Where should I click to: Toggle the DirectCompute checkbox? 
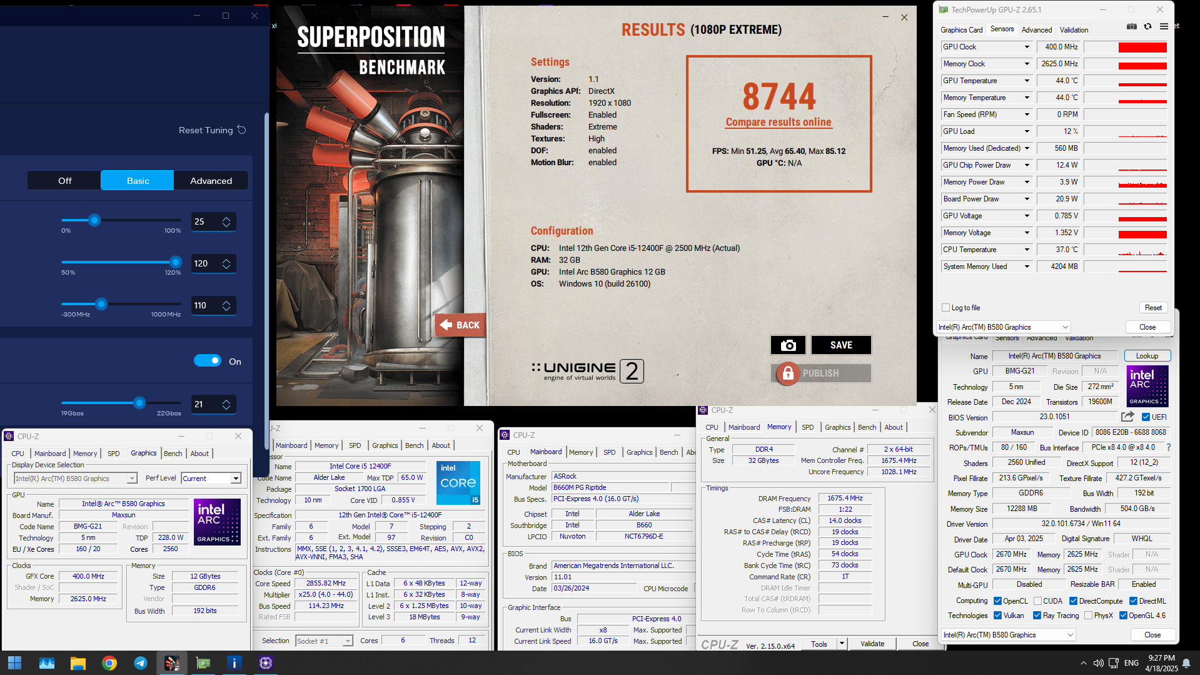point(1073,601)
